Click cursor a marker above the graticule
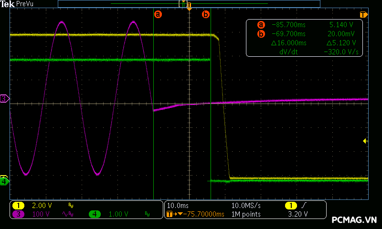 158,14
